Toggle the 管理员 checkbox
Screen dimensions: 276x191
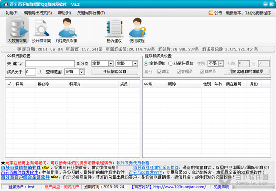(x=178, y=72)
